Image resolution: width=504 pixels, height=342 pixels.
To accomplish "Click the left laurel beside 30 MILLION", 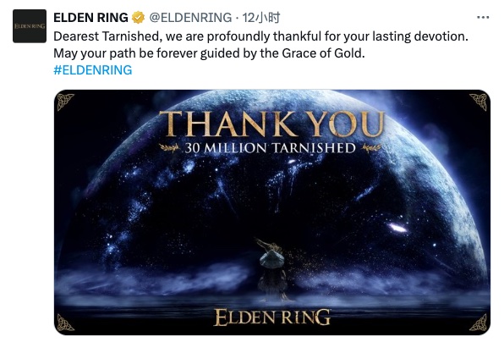I will (x=169, y=148).
